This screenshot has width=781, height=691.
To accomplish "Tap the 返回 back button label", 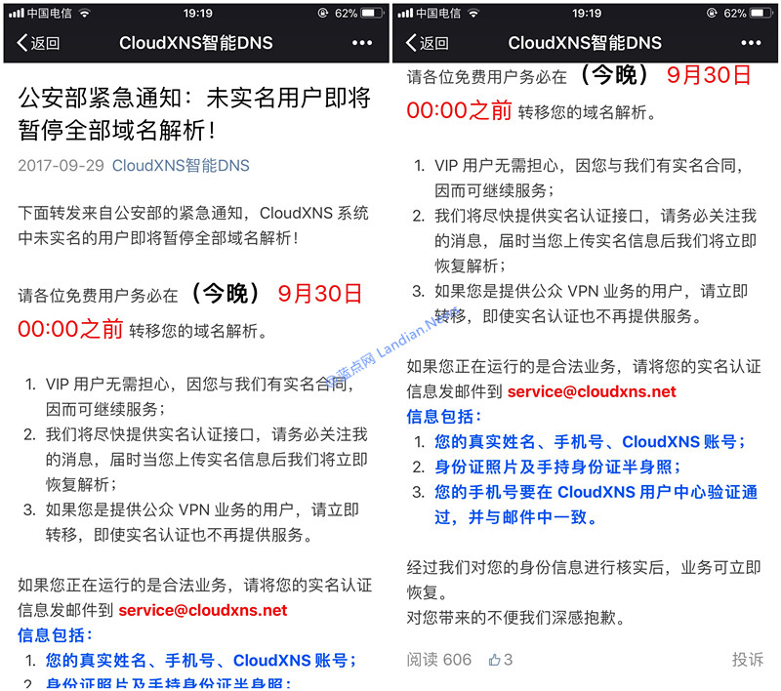I will pos(44,43).
